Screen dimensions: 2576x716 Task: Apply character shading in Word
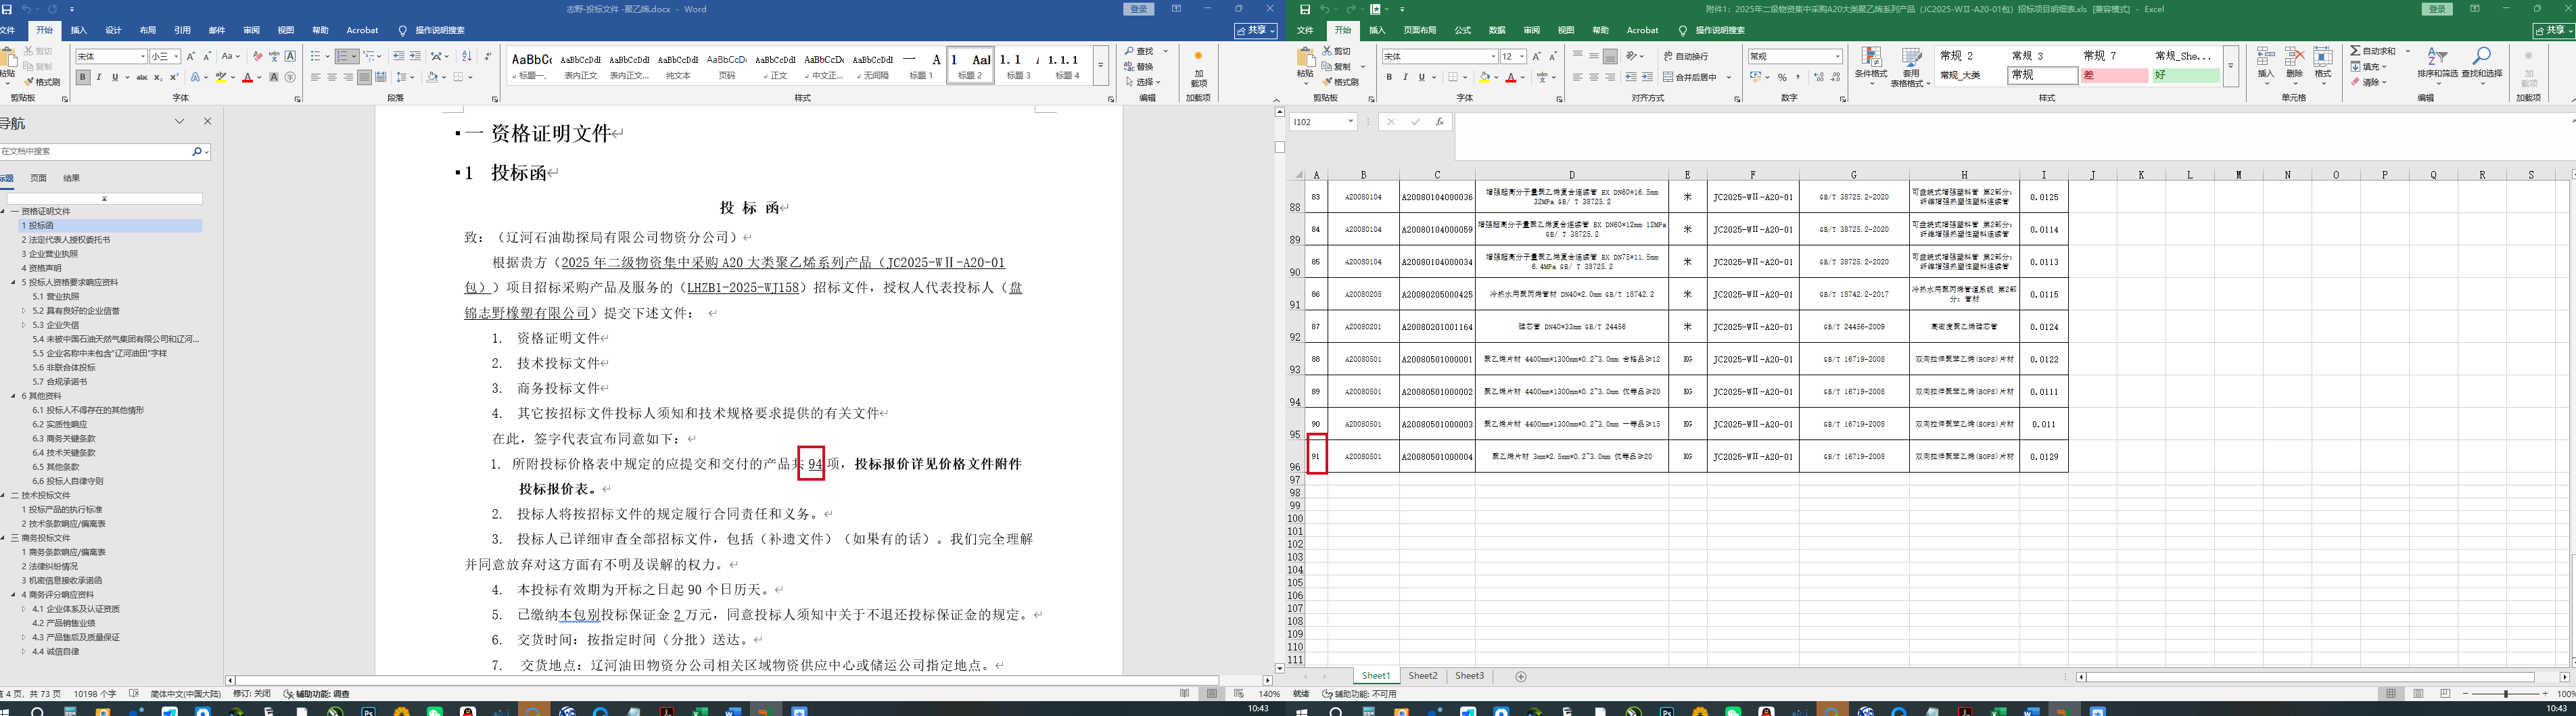coord(274,77)
